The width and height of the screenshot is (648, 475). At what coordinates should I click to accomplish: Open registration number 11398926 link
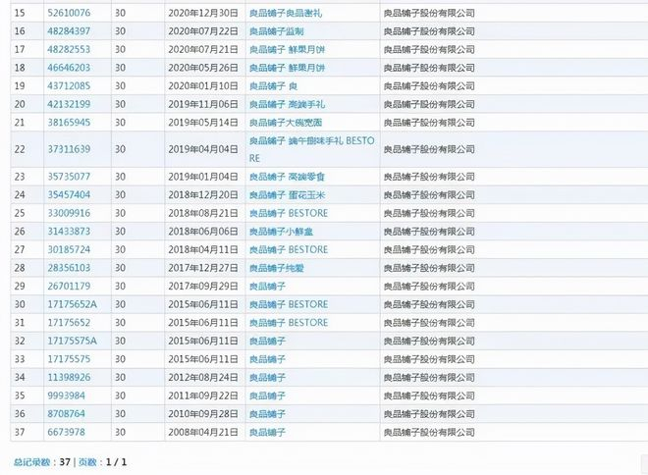tap(69, 377)
